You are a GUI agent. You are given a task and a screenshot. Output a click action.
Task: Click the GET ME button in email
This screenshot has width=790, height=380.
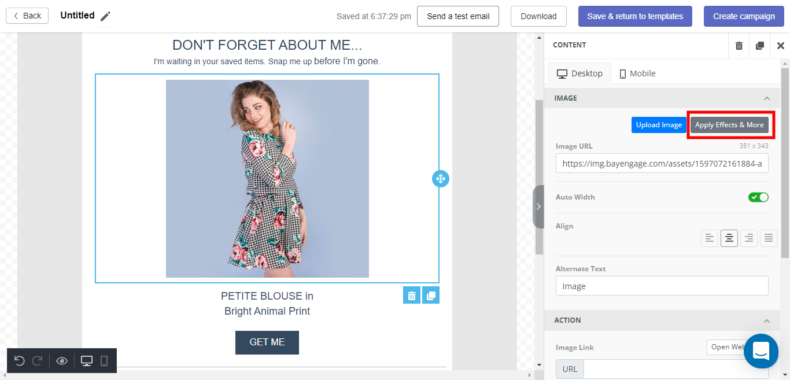pos(267,342)
